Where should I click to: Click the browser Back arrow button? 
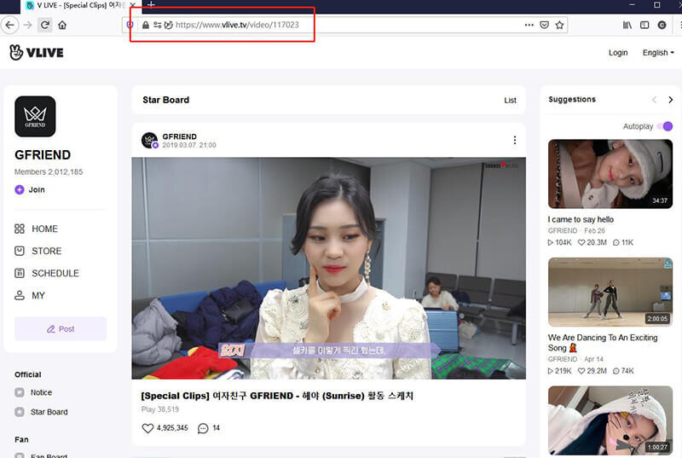point(10,25)
